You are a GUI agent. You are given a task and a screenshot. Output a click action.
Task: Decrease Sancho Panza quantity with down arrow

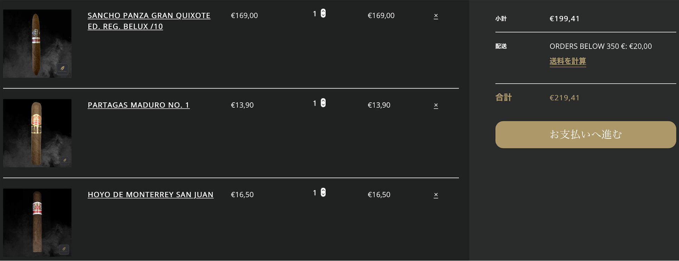(323, 15)
